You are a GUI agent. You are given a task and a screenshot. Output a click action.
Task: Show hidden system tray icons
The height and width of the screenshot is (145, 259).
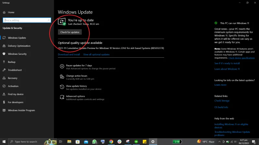[220, 142]
